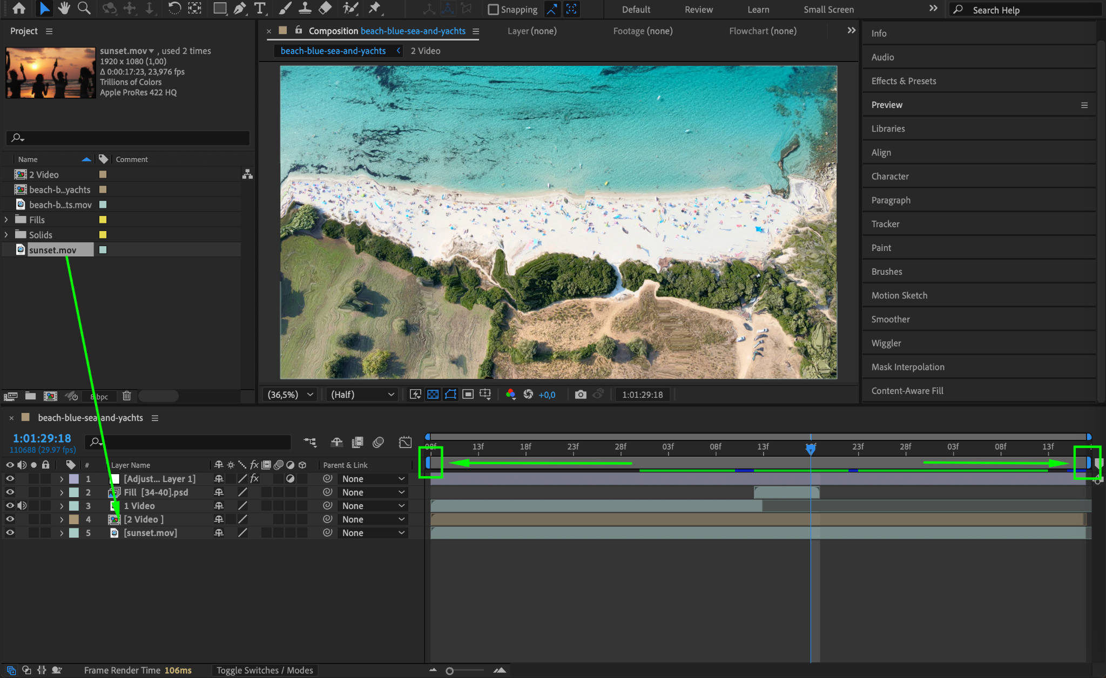Open the Effects & Presets panel
Screen dimensions: 1106x678
903,81
